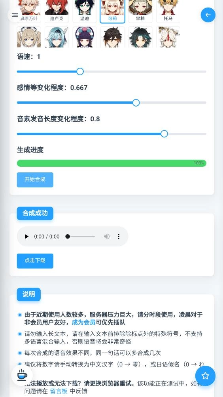Click the star favorite floating button
223x397 pixels.
coord(205,376)
